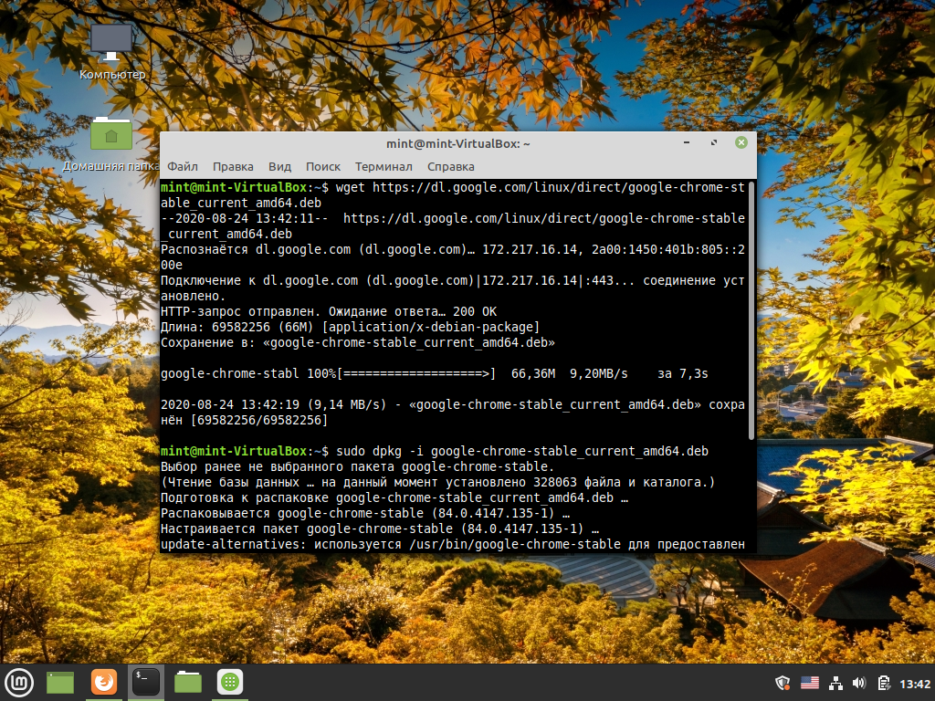The height and width of the screenshot is (701, 935).
Task: Switch keyboard layout via US flag
Action: [x=810, y=683]
